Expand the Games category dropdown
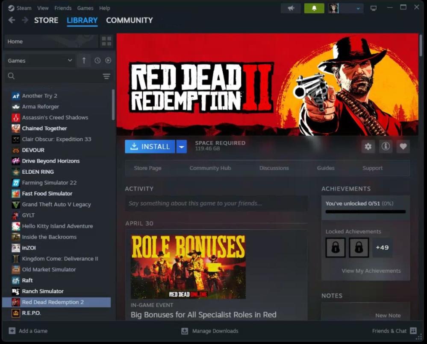This screenshot has width=427, height=344. pyautogui.click(x=40, y=60)
